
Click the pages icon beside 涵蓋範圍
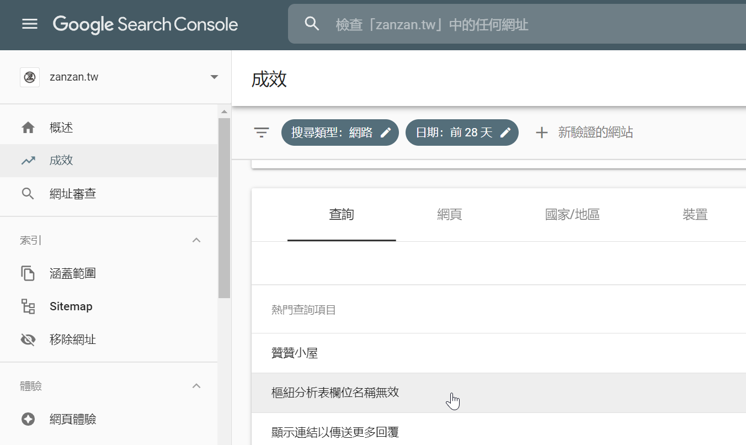point(28,273)
